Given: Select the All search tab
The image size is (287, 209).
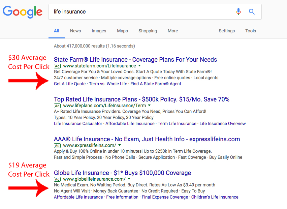Looking at the screenshot, I should 57,31.
